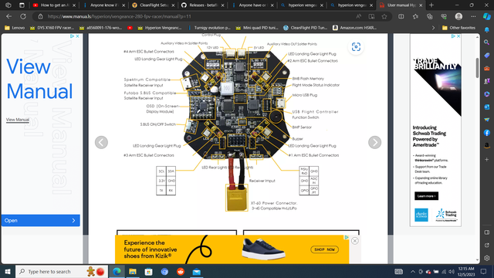Open Microsoft Edge in taskbar
The height and width of the screenshot is (278, 494).
click(x=117, y=271)
